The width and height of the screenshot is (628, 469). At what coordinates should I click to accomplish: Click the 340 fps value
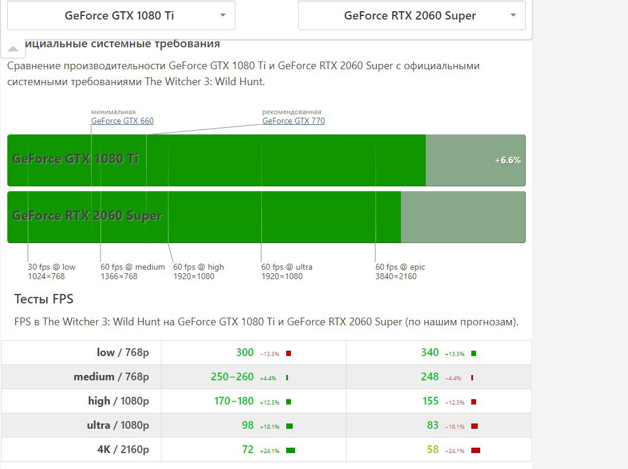[x=430, y=352]
